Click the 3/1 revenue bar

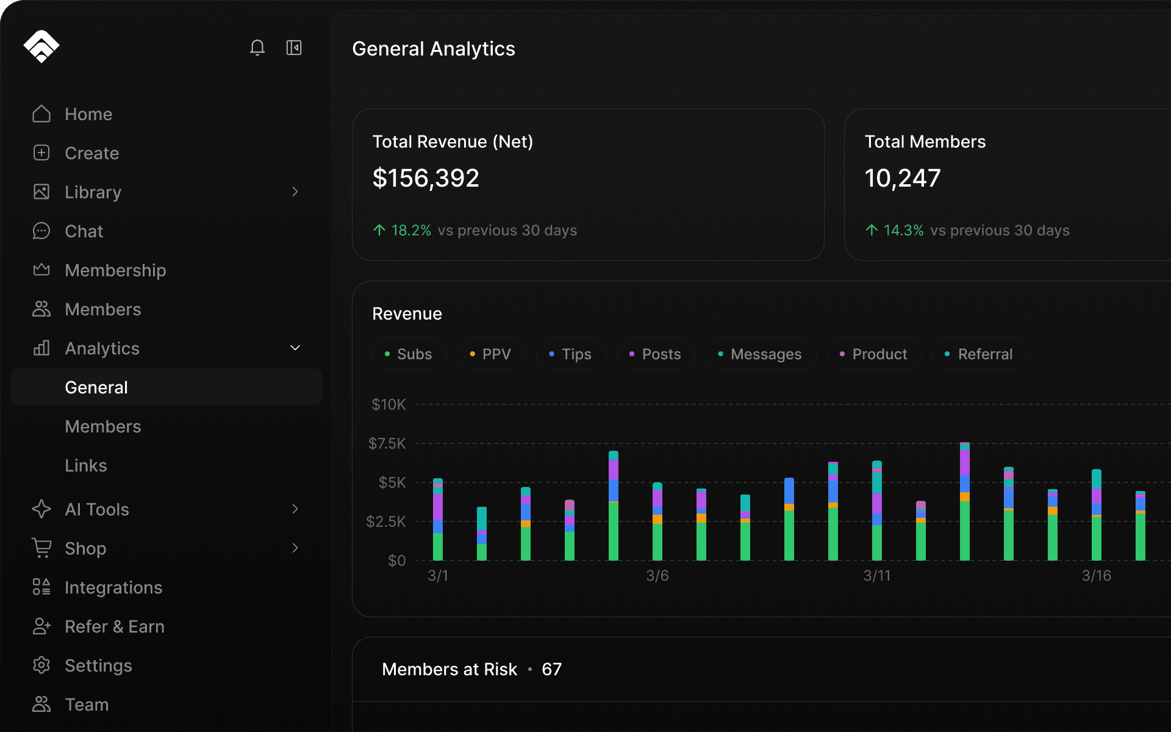[x=438, y=519]
